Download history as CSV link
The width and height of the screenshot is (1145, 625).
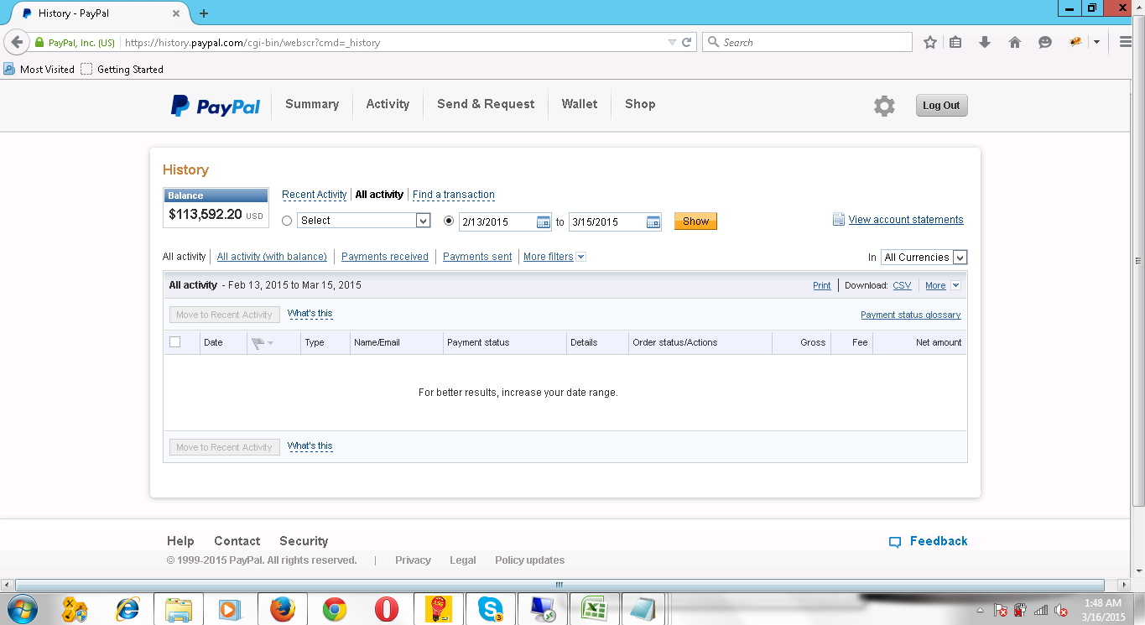(x=902, y=285)
